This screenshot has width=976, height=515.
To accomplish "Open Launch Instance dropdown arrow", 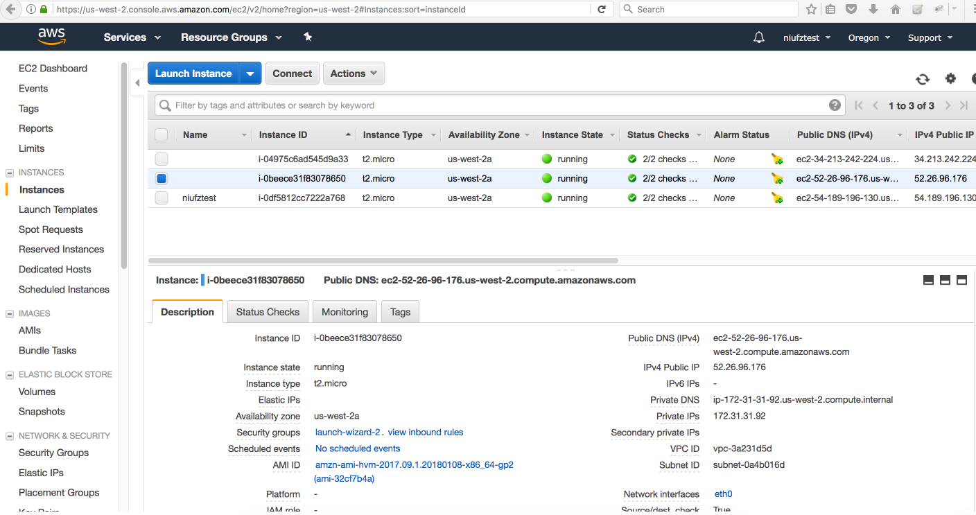I will pyautogui.click(x=250, y=73).
